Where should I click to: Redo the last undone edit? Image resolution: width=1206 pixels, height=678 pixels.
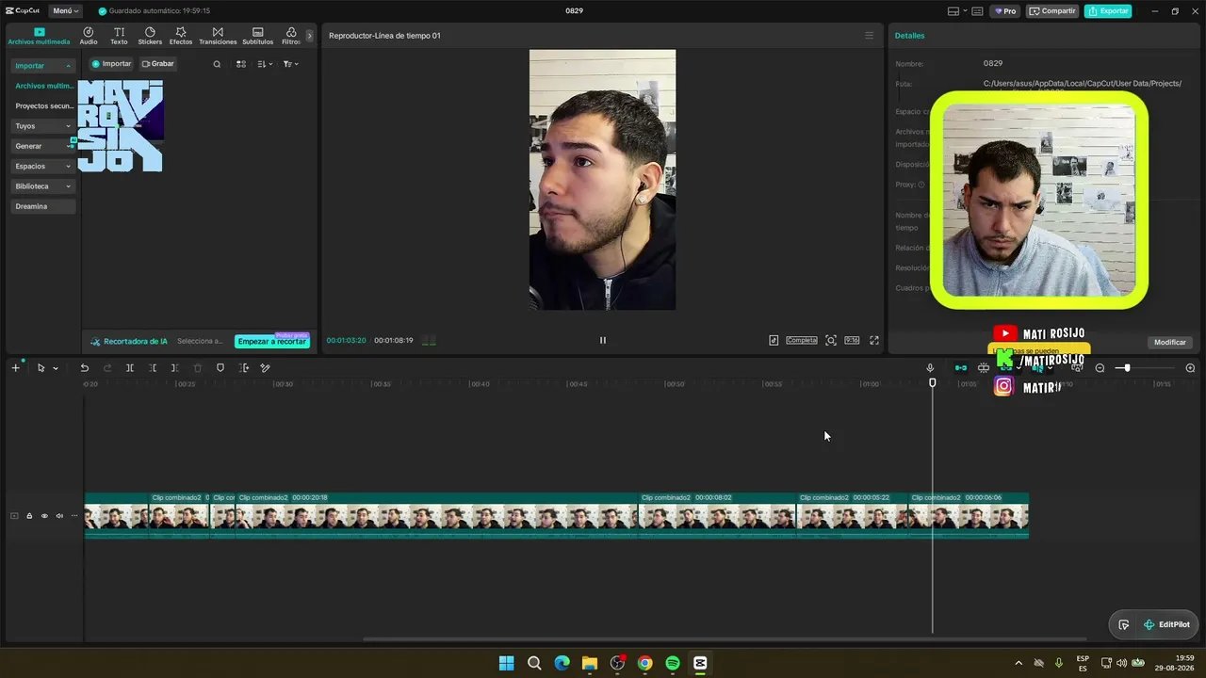pyautogui.click(x=107, y=368)
